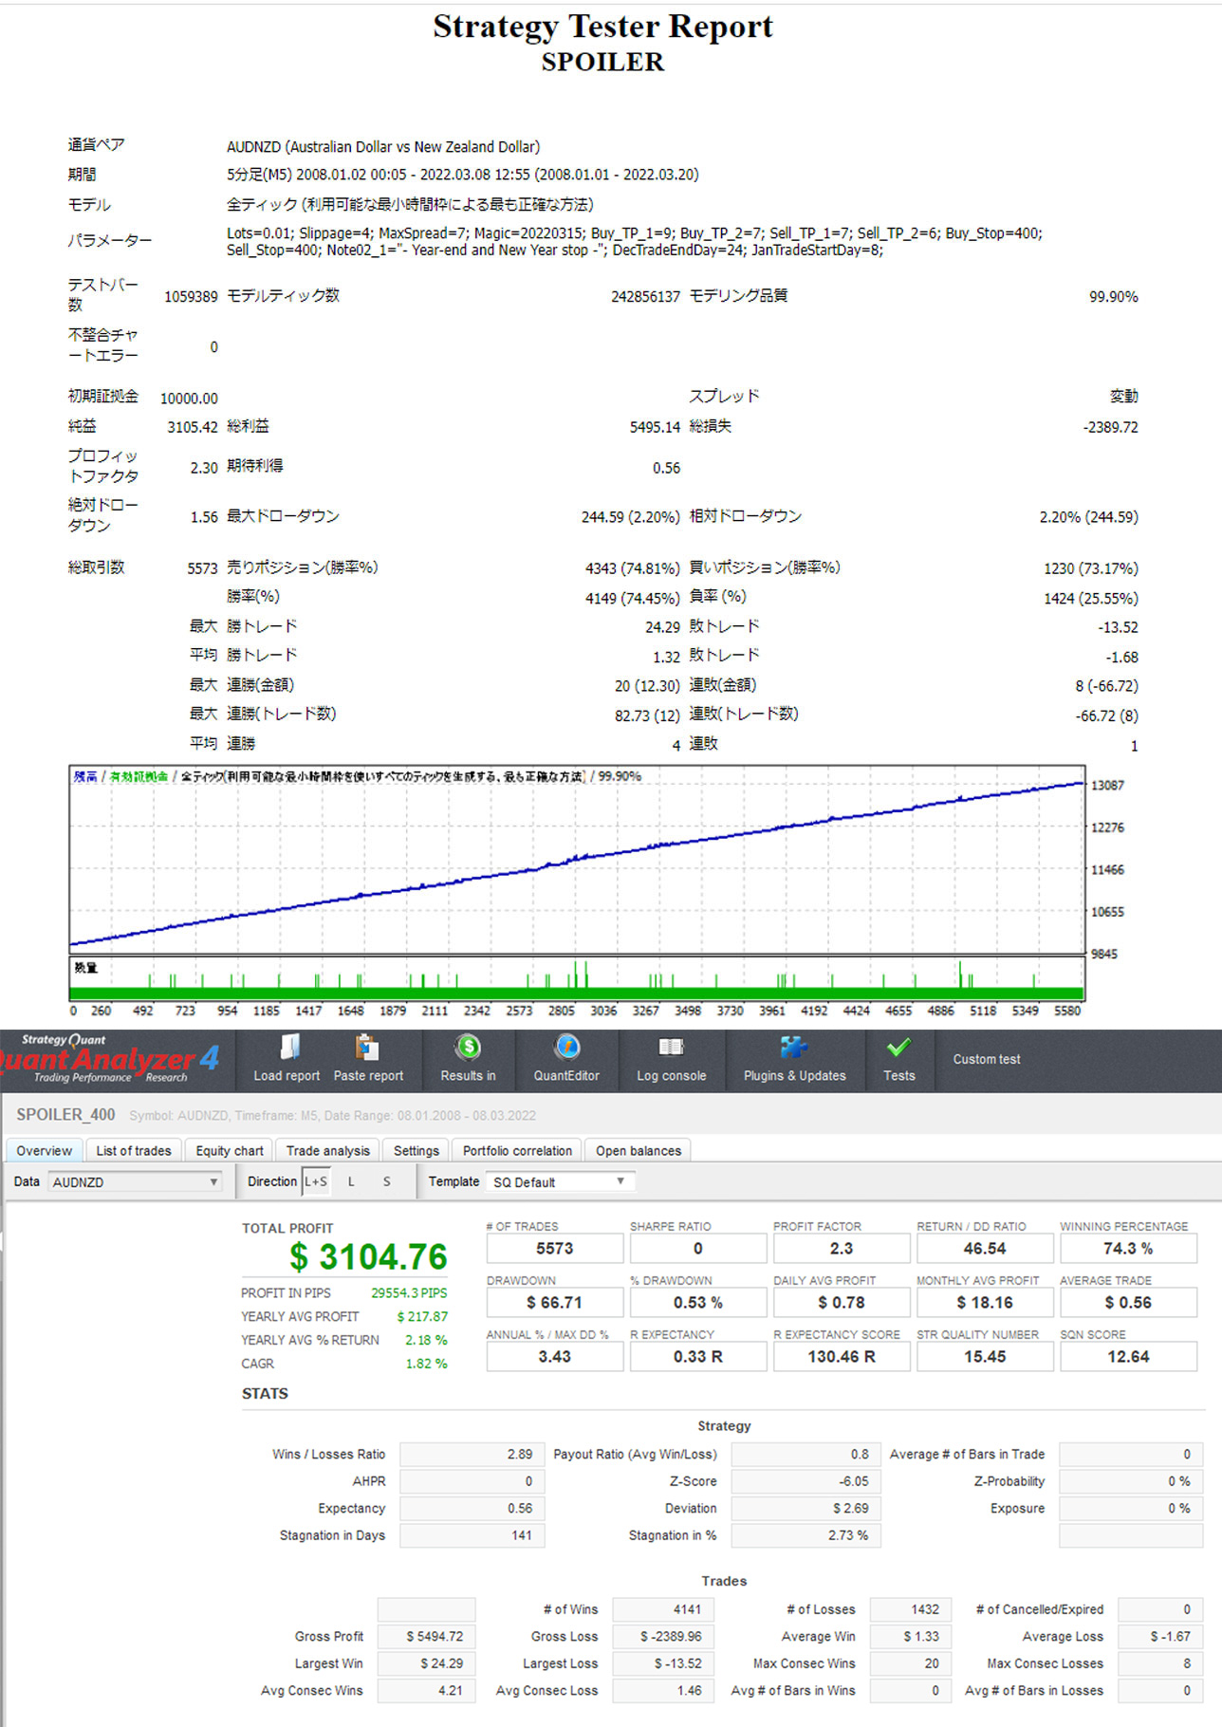
Task: Click the Drawdown value $ 66.71
Action: [555, 1303]
